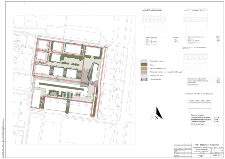Click the 'Газон' legend label
Screen dimensions: 225x159
pos(152,65)
